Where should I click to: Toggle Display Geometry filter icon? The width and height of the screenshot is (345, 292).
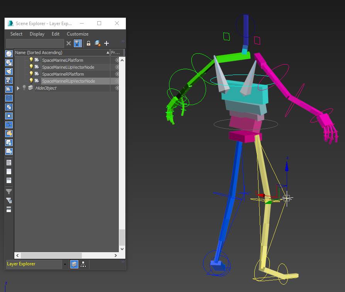point(9,54)
